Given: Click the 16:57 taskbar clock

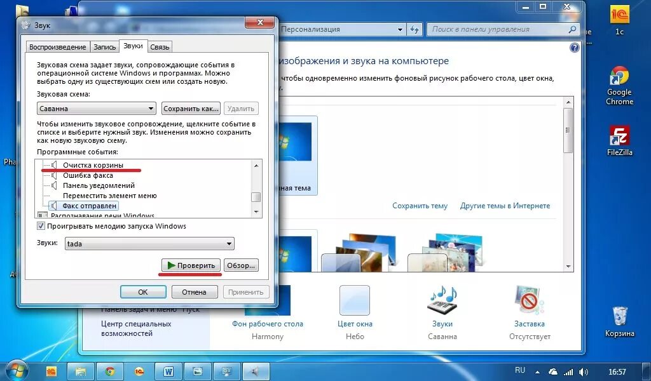Looking at the screenshot, I should (617, 372).
